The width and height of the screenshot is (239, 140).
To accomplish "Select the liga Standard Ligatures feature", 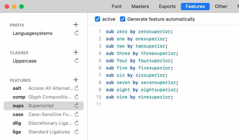I will 44,132.
